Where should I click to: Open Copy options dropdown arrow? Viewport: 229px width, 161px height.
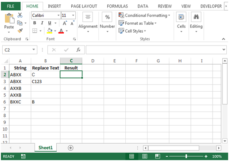pos(26,23)
